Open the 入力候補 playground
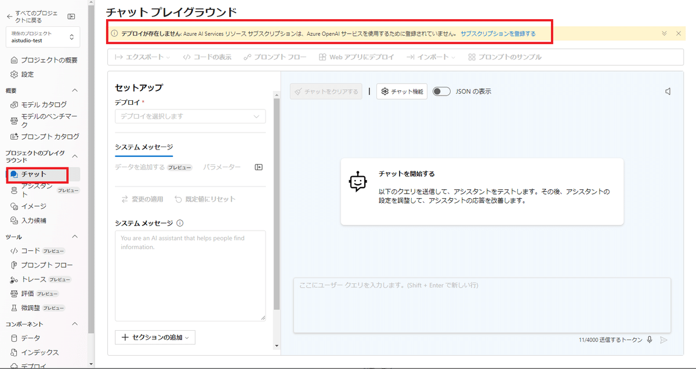 (29, 220)
